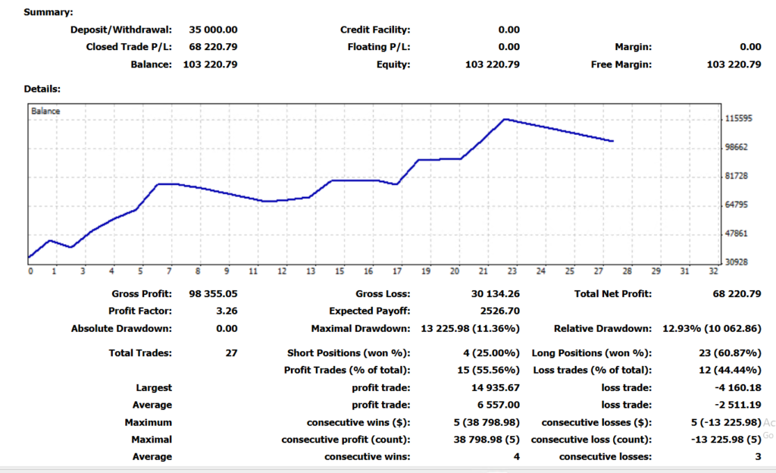776x473 pixels.
Task: Click trade number 7 on the chart's horizontal axis
Action: click(x=169, y=271)
